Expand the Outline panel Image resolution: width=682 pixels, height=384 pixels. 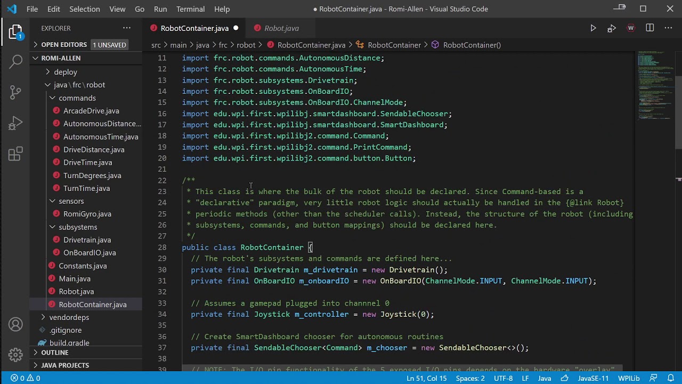[86, 353]
